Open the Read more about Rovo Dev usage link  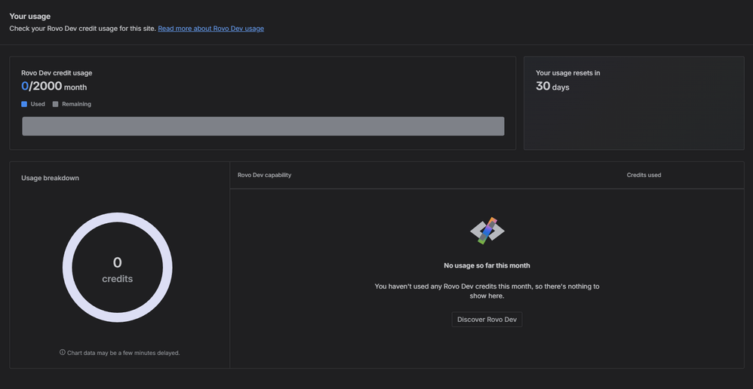[211, 29]
